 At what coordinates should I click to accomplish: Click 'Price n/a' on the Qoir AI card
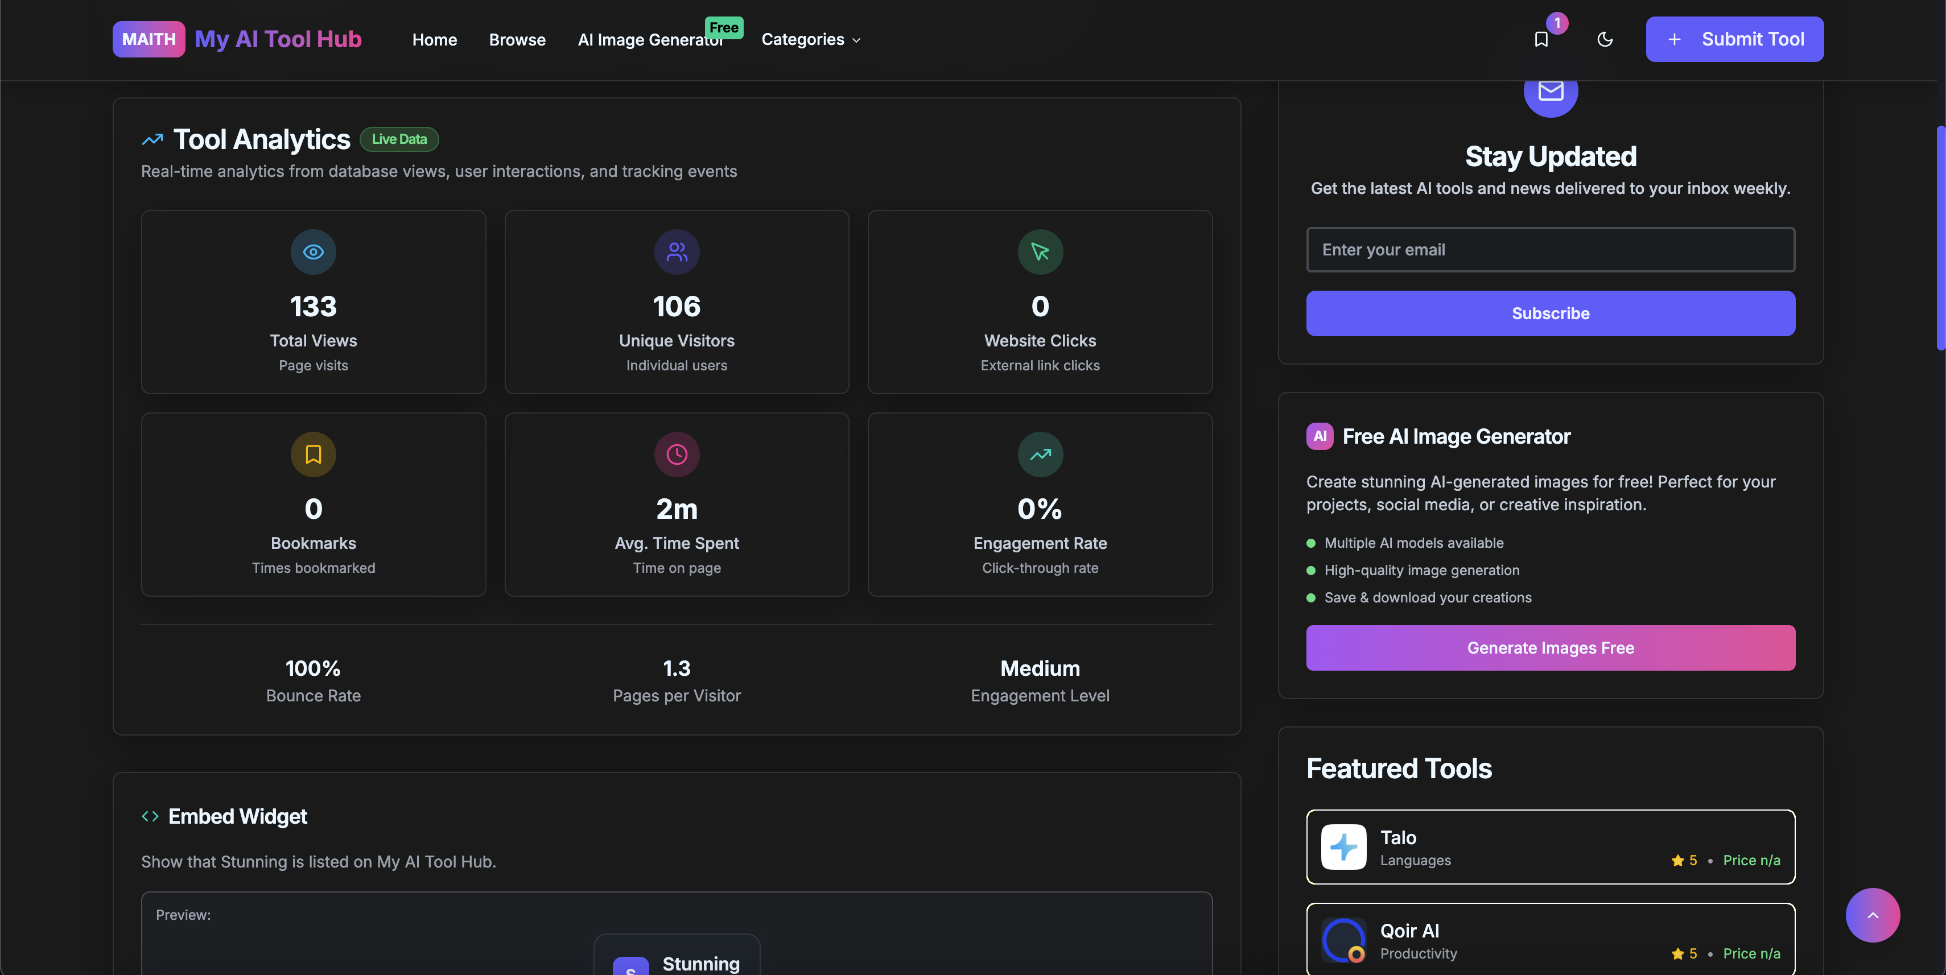point(1752,954)
